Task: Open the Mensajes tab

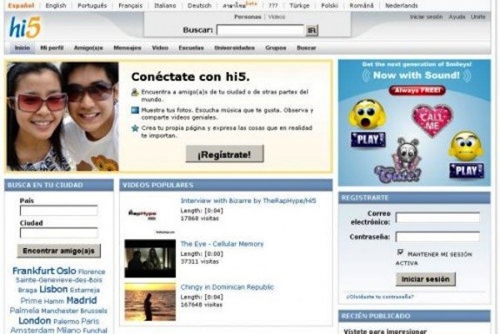Action: [127, 47]
